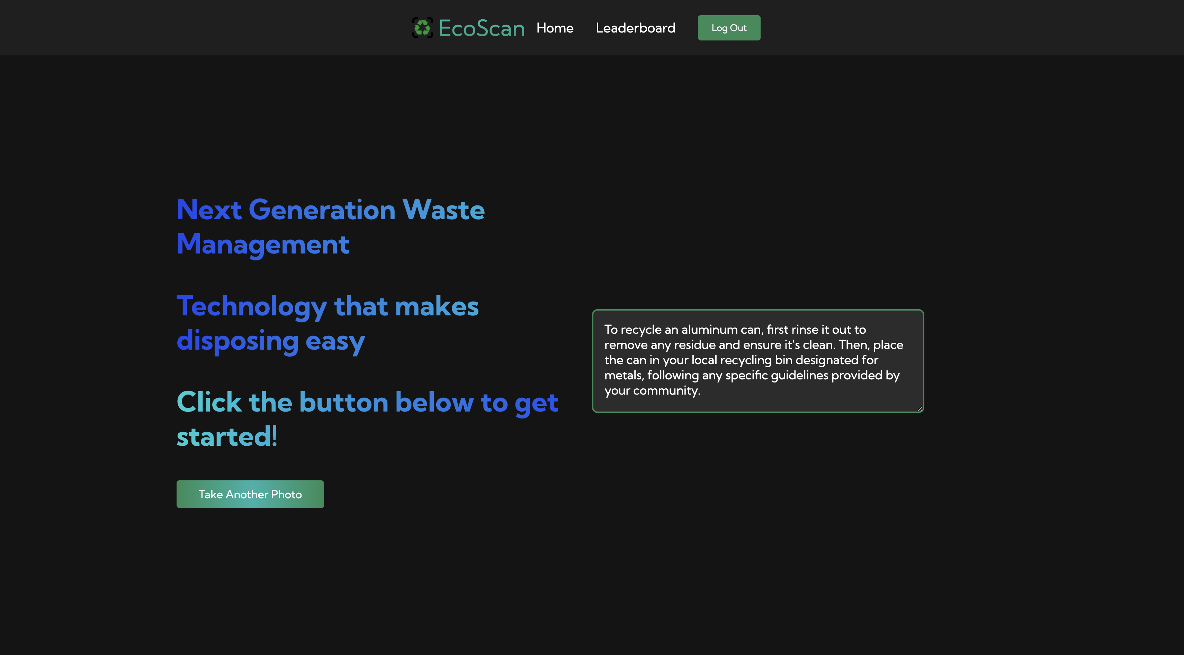Viewport: 1184px width, 655px height.
Task: Click the word Generation in the title
Action: 322,210
